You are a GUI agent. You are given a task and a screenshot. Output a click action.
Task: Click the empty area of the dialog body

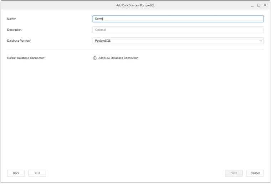(135, 114)
